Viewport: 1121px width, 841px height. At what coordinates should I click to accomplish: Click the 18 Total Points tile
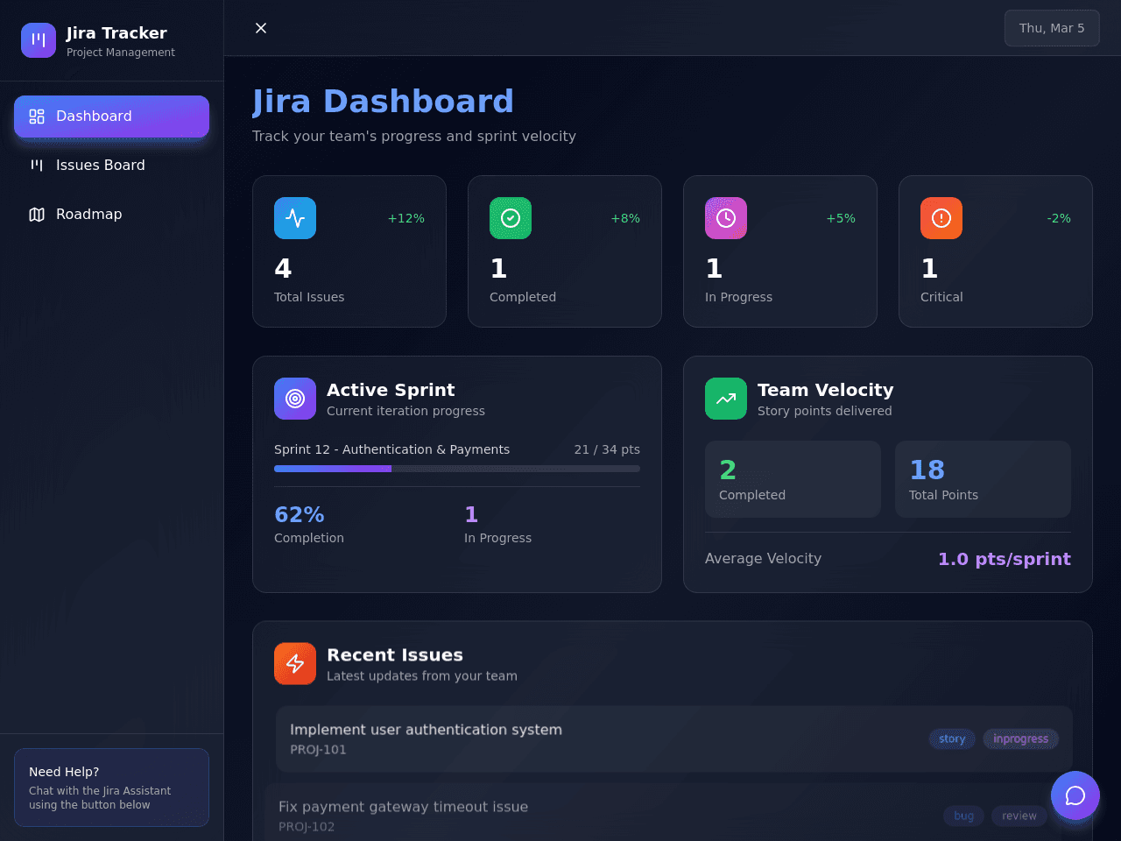[983, 479]
